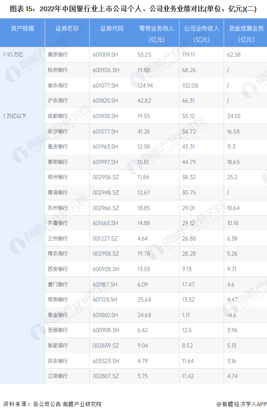Screen dimensions: 267x413
Task: Click settlement value 25.2
Action: coord(232,177)
